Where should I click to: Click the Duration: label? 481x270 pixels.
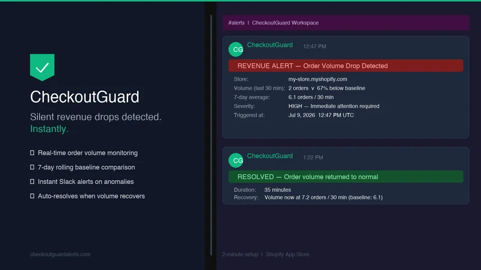tap(245, 190)
